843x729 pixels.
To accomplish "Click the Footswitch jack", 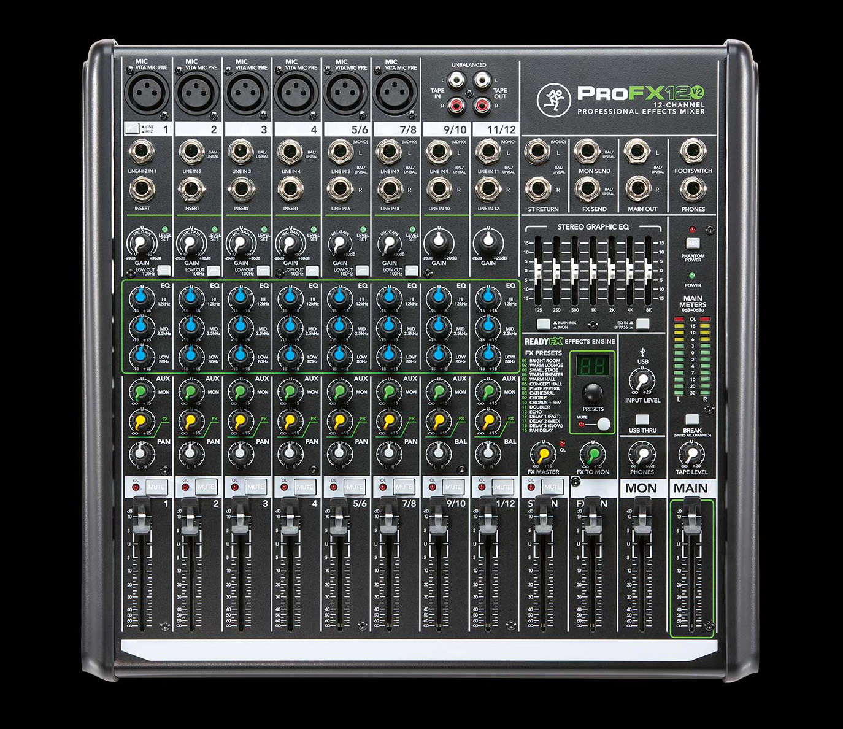I will pyautogui.click(x=693, y=151).
